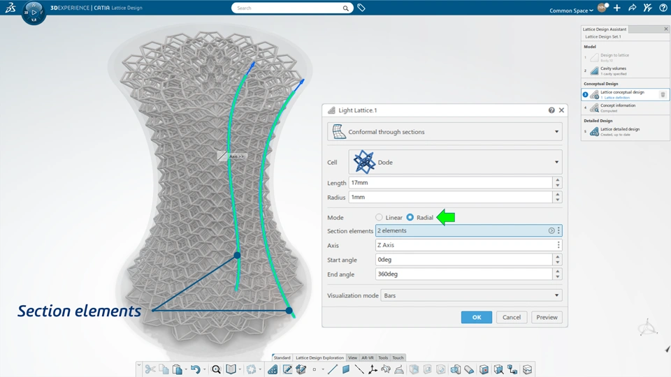Open the Update icon dropdown arrow

pyautogui.click(x=260, y=369)
